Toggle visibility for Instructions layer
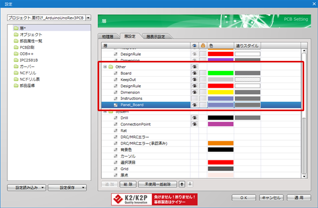Image resolution: width=318 pixels, height=208 pixels. click(x=195, y=98)
